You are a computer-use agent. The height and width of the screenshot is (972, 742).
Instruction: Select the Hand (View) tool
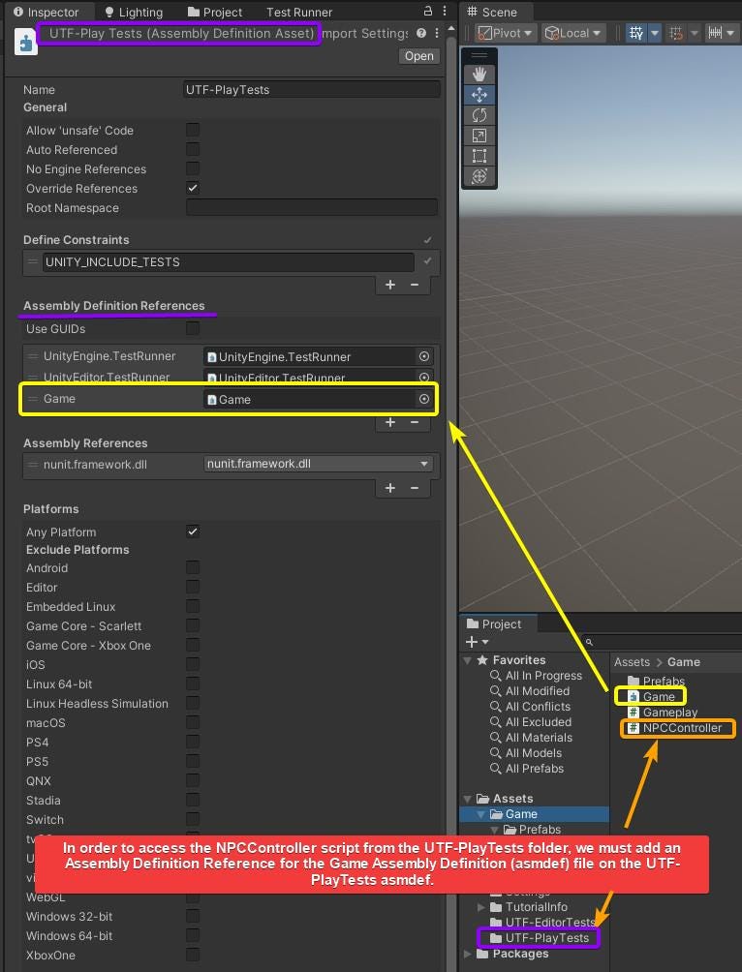479,75
